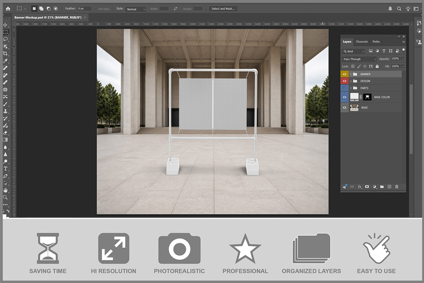
Task: Select the Eraser tool
Action: pos(5,133)
